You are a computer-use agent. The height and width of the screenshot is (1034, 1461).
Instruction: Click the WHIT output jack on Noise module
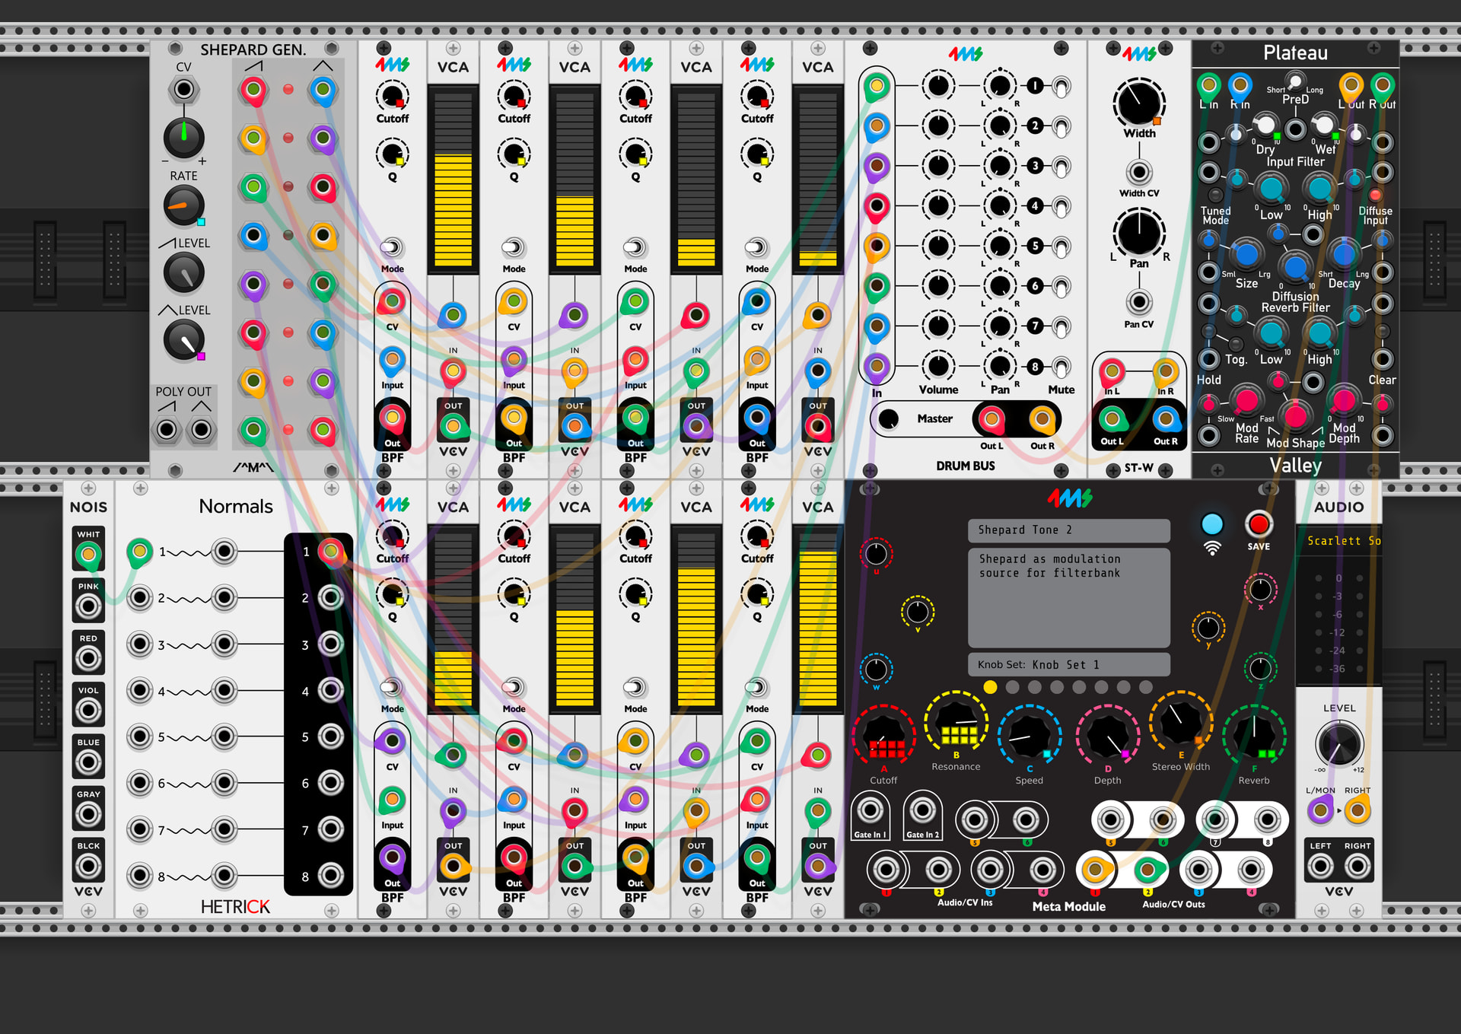(88, 555)
